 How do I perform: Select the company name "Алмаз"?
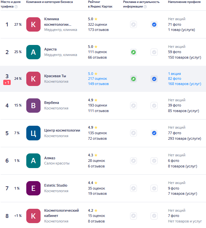pos(50,158)
